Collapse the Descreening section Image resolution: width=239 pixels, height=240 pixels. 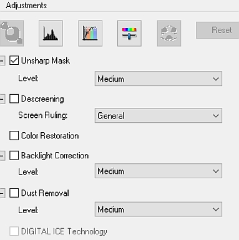(2, 99)
